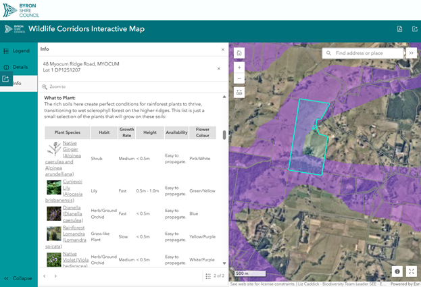Click the fullscreen icon on map
Image resolution: width=421 pixels, height=287 pixels.
(412, 271)
